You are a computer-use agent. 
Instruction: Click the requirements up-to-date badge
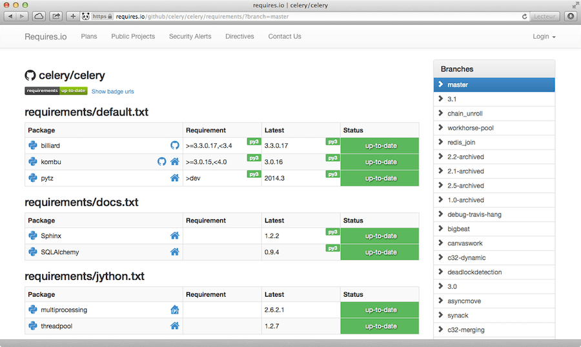pyautogui.click(x=56, y=91)
